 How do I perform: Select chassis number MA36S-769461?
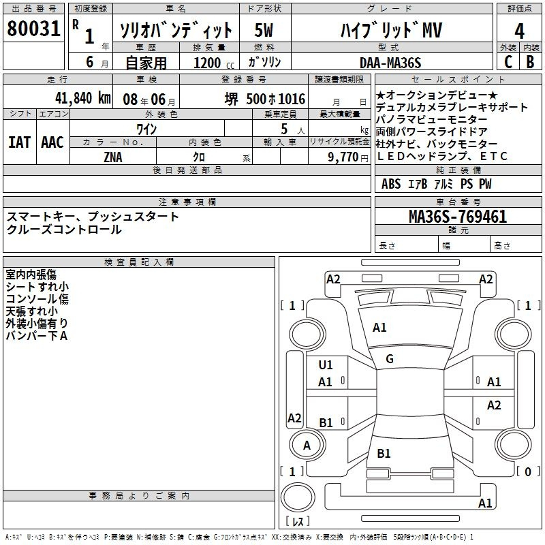(x=457, y=217)
